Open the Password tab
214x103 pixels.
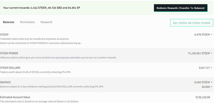pos(46,22)
